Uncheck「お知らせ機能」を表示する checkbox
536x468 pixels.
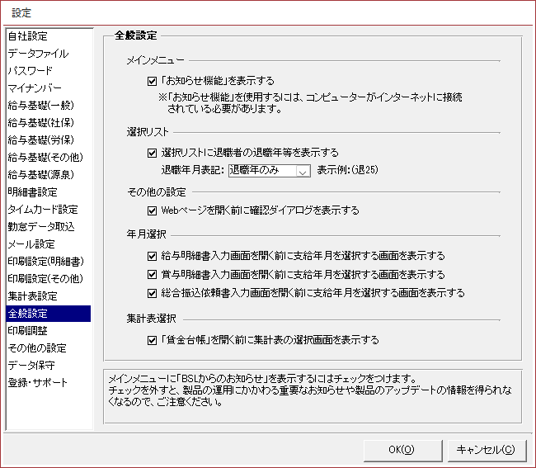point(152,81)
